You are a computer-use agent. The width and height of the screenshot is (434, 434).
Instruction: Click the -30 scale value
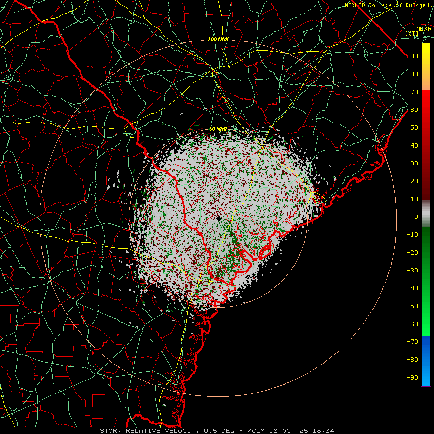click(x=412, y=271)
